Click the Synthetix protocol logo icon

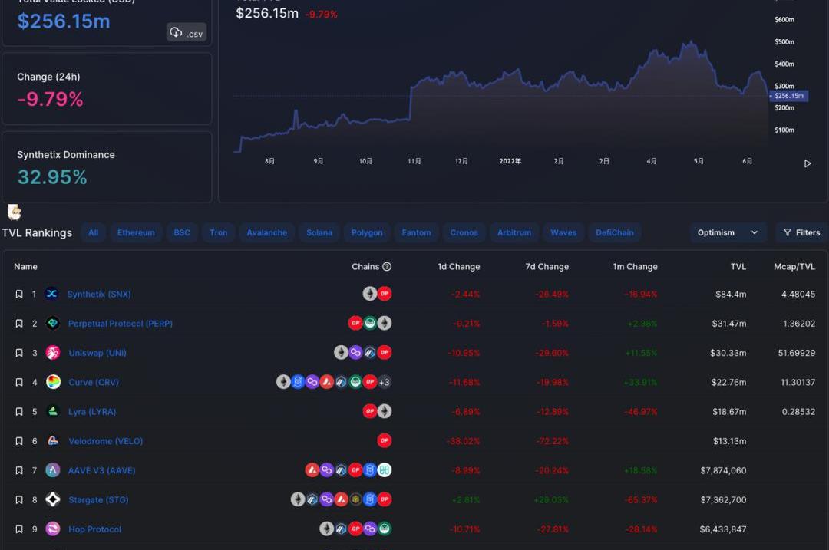pos(52,294)
